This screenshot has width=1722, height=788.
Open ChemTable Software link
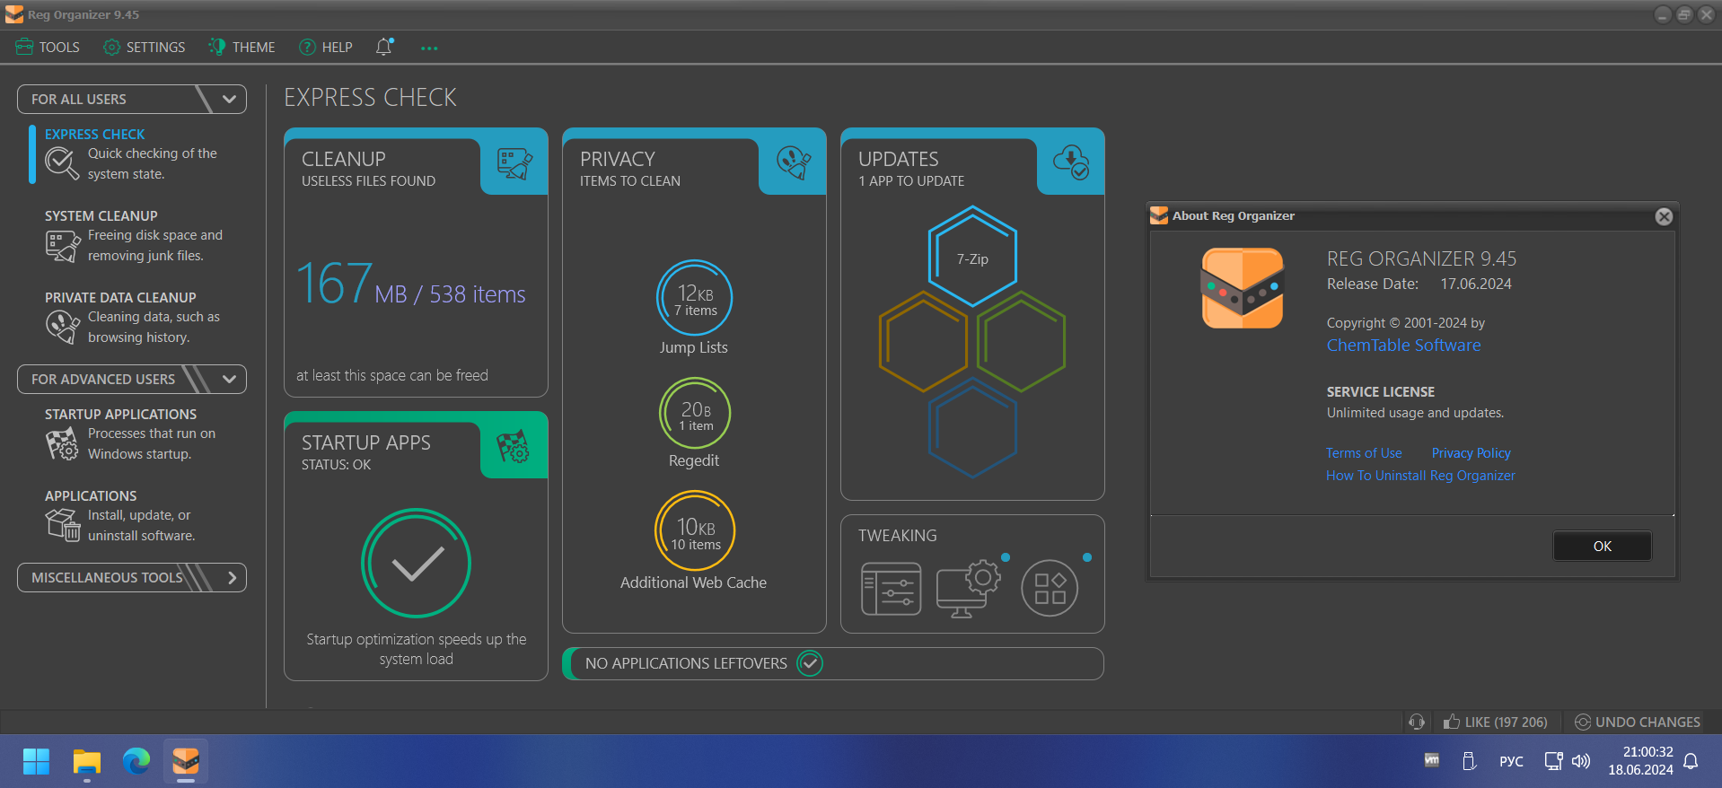[1403, 346]
